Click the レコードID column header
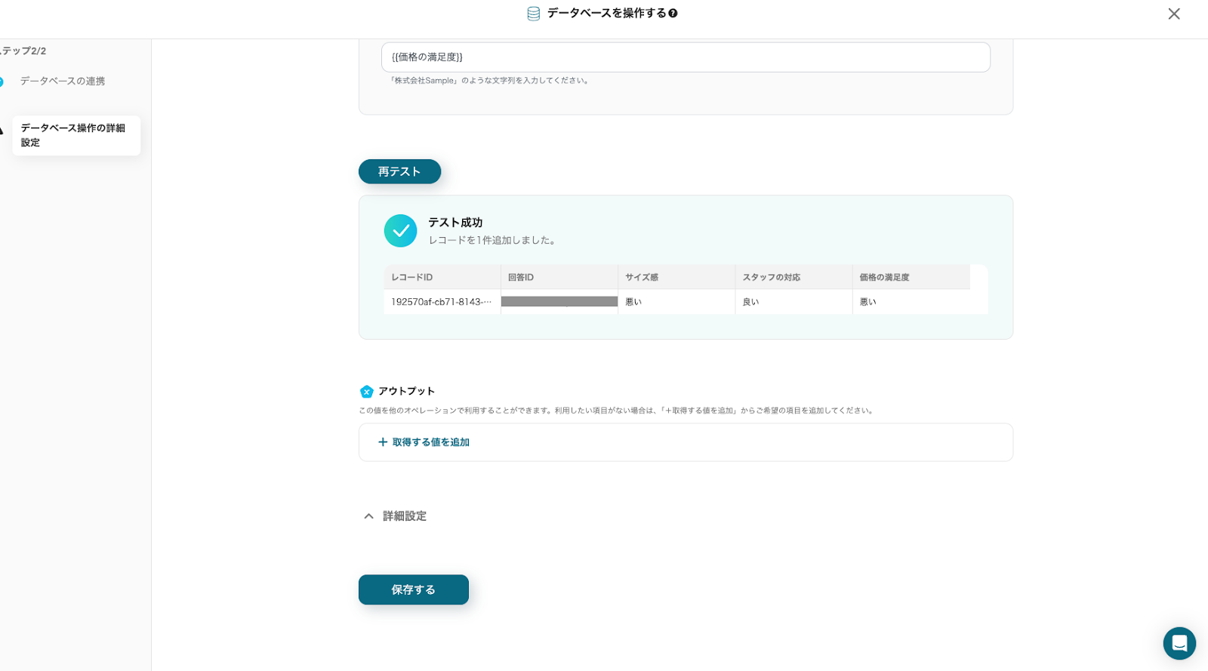 (412, 278)
